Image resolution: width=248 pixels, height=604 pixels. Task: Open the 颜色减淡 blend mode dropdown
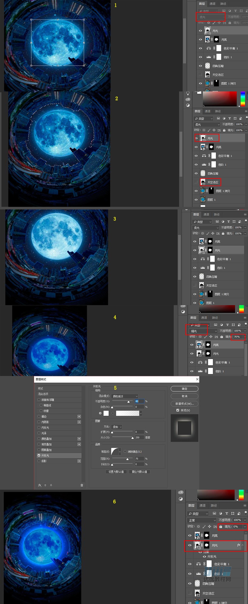[x=125, y=396]
